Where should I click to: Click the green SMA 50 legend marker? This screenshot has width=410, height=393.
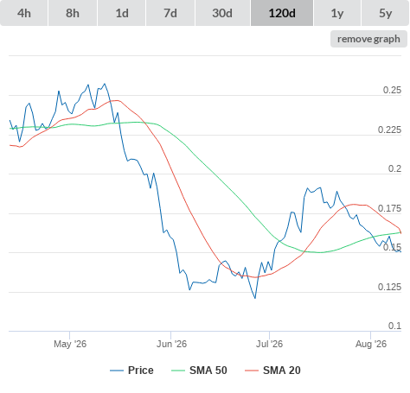[x=178, y=371]
